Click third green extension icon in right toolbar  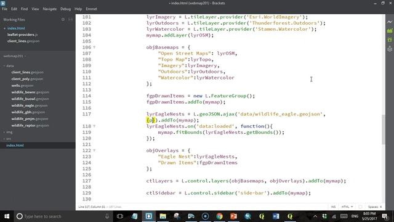(390, 39)
